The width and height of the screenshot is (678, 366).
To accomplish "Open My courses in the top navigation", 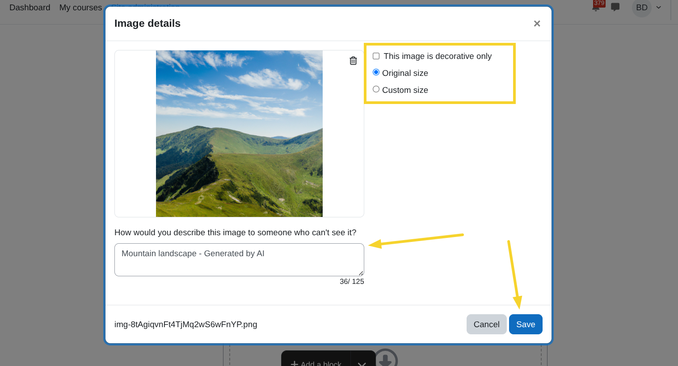I will point(80,8).
